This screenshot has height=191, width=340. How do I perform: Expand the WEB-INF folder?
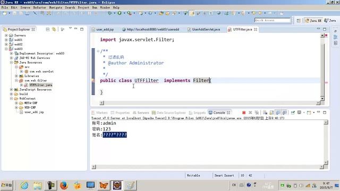[x=16, y=107]
